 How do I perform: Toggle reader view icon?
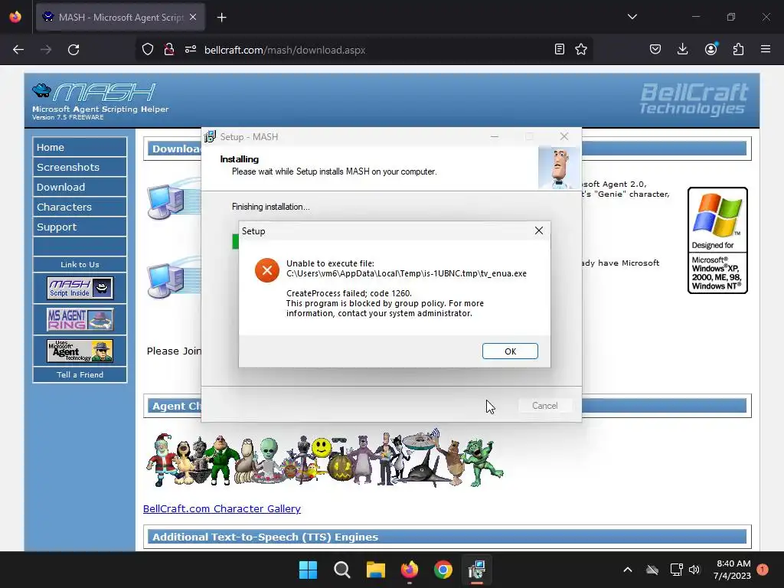560,49
